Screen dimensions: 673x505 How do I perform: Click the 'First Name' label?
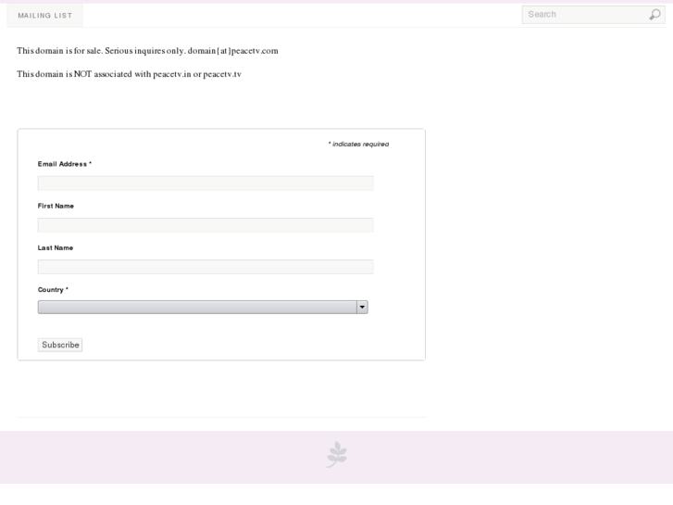click(x=56, y=206)
